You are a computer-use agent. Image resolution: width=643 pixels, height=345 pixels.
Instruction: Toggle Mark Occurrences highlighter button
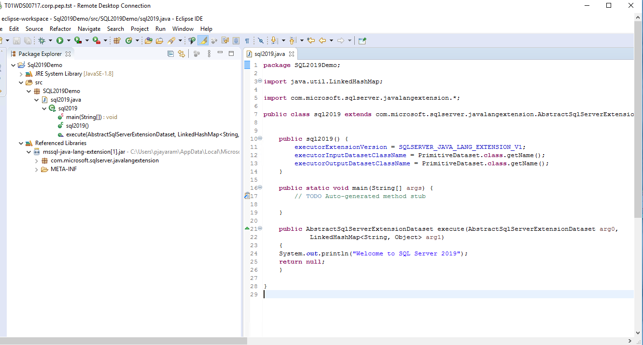pos(203,41)
